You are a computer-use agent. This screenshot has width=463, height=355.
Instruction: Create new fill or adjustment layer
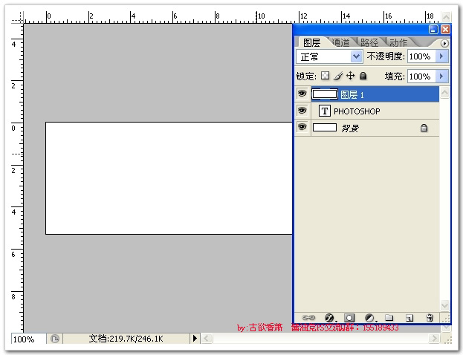[369, 318]
